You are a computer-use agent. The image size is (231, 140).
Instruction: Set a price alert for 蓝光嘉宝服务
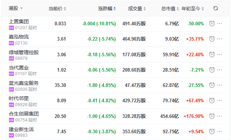[x=212, y=85]
